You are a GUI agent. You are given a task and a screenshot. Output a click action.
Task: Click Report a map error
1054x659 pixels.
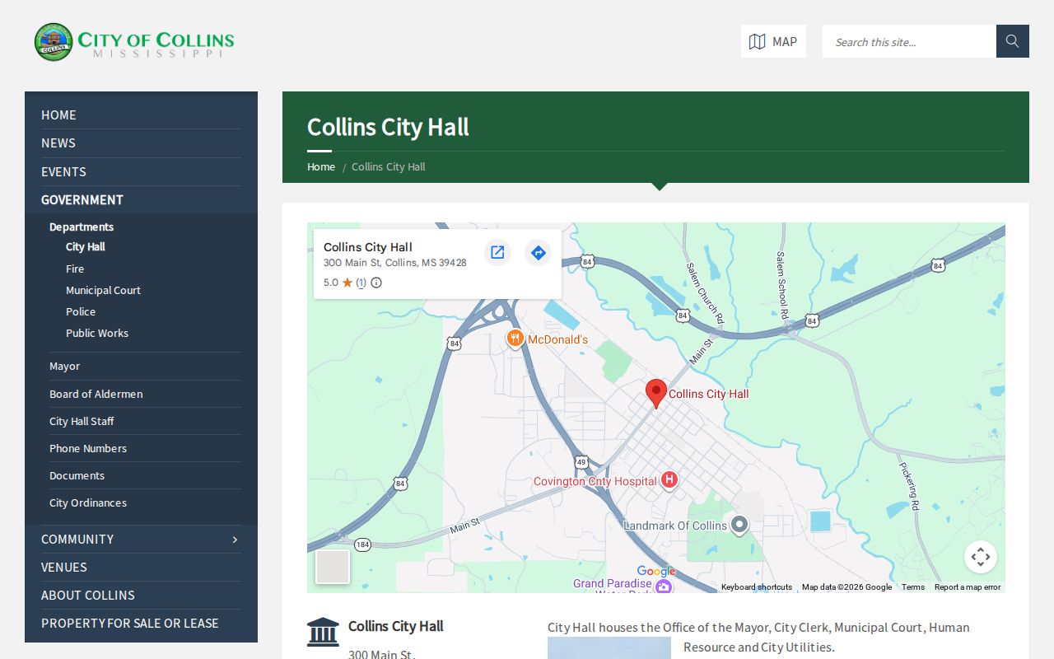[968, 587]
